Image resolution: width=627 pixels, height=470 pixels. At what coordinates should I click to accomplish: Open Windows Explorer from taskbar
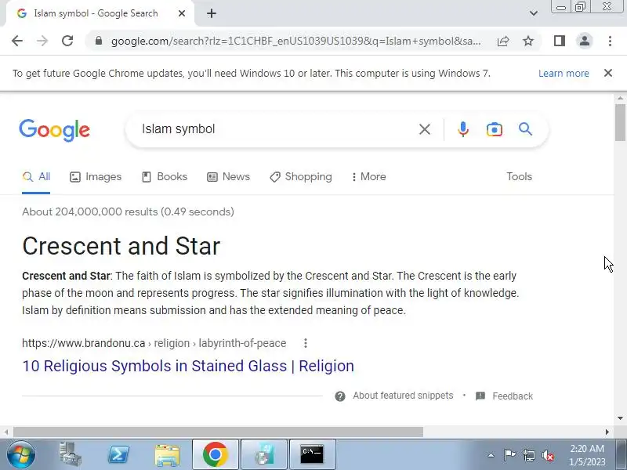167,454
